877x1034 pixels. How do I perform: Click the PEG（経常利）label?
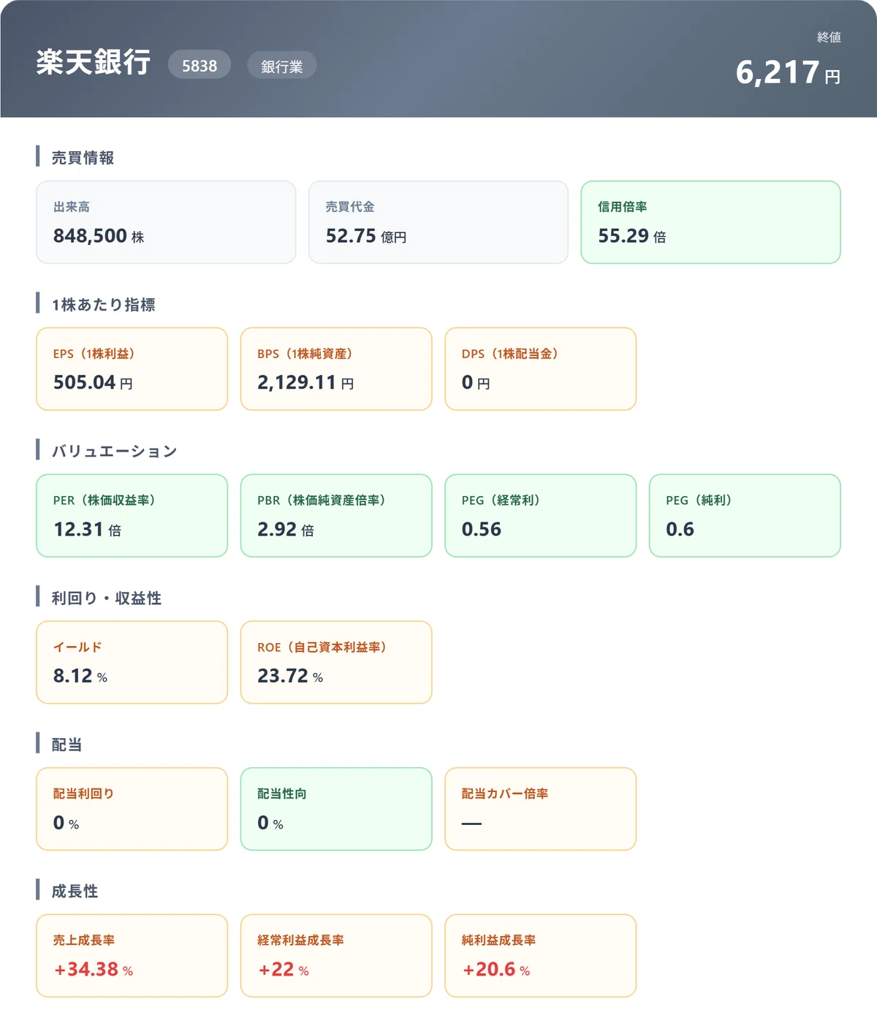point(501,501)
